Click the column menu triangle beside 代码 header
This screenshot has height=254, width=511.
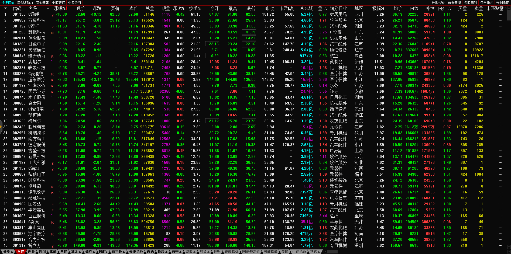tap(5, 8)
